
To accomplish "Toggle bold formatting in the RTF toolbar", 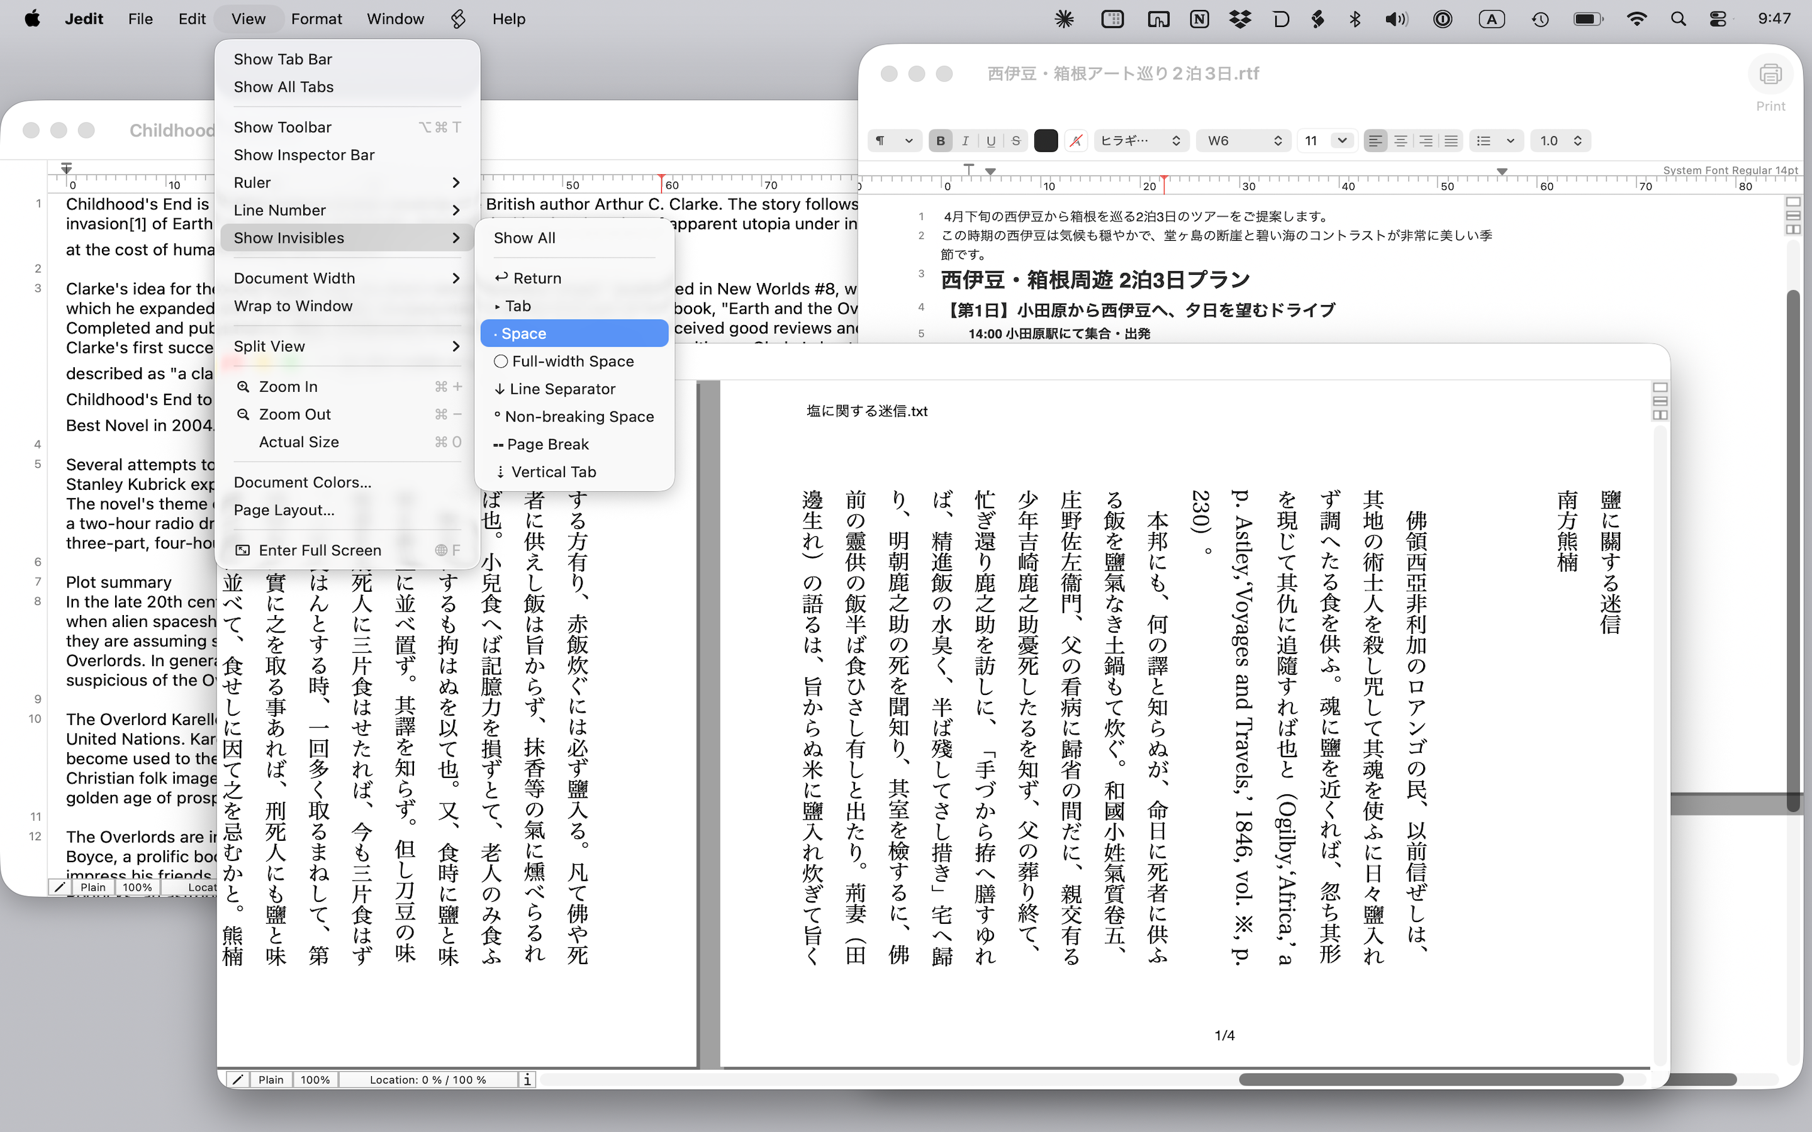I will click(x=940, y=140).
